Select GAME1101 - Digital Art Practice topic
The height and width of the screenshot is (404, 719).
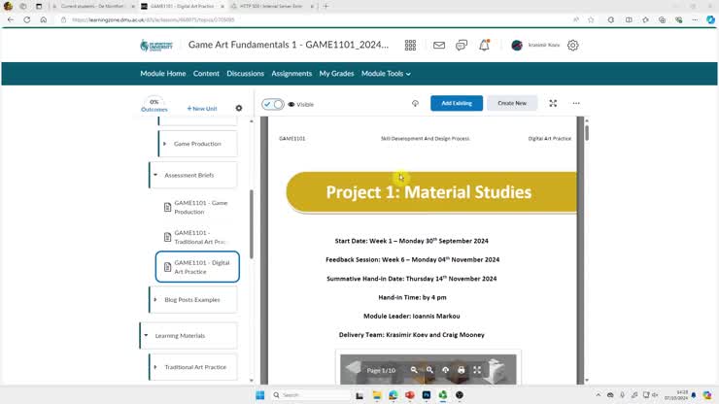pos(197,267)
